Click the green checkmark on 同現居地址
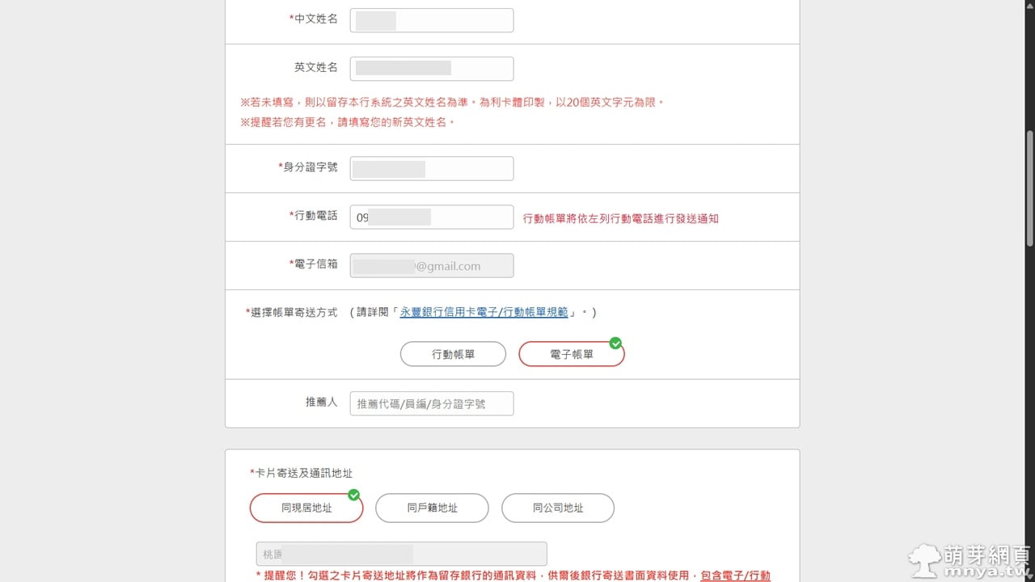The height and width of the screenshot is (582, 1035). tap(353, 495)
